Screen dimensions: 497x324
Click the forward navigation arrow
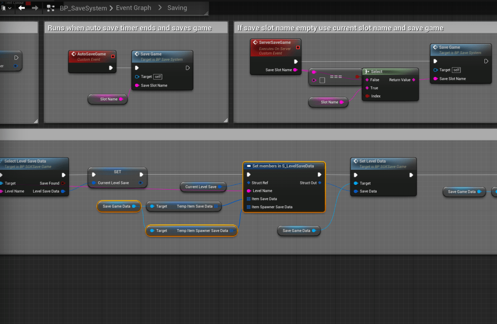(x=34, y=8)
